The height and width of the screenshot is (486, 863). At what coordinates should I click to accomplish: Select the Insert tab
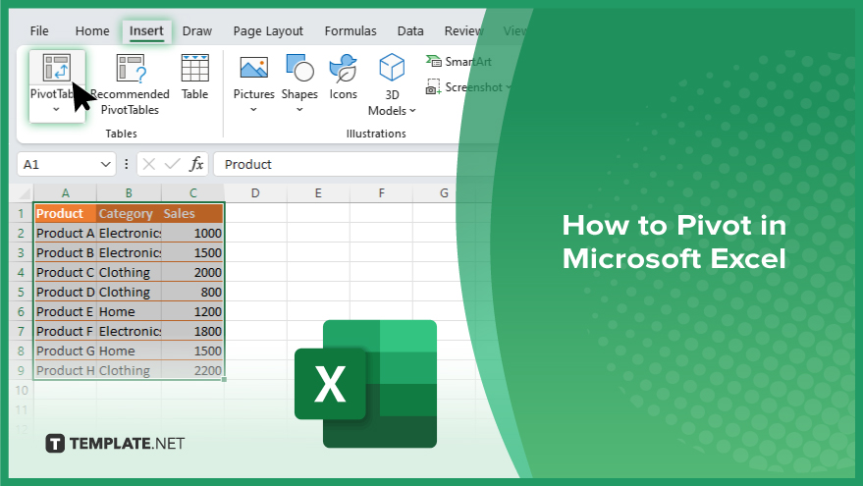point(146,30)
